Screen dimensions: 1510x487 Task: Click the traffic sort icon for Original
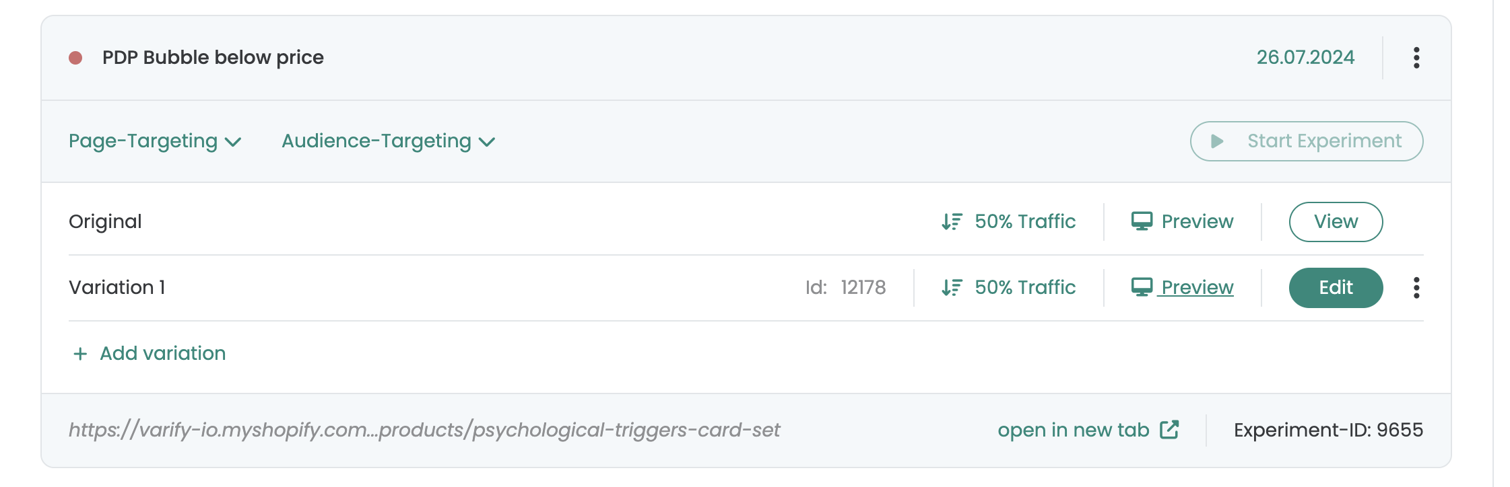(x=952, y=221)
